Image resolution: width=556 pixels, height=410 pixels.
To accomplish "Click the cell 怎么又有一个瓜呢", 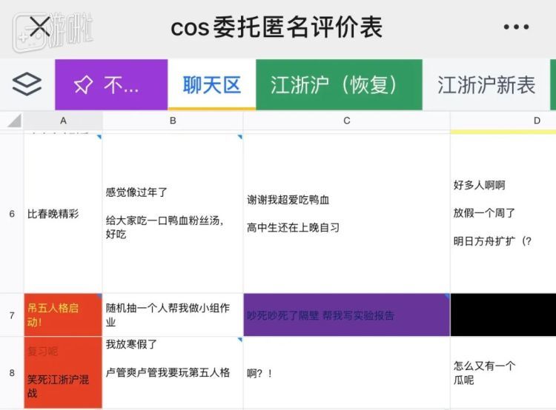I will click(503, 373).
